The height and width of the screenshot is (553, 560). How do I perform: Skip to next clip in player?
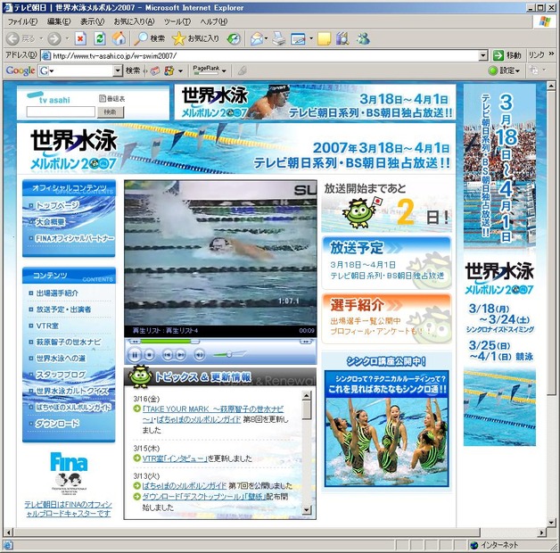(x=181, y=355)
